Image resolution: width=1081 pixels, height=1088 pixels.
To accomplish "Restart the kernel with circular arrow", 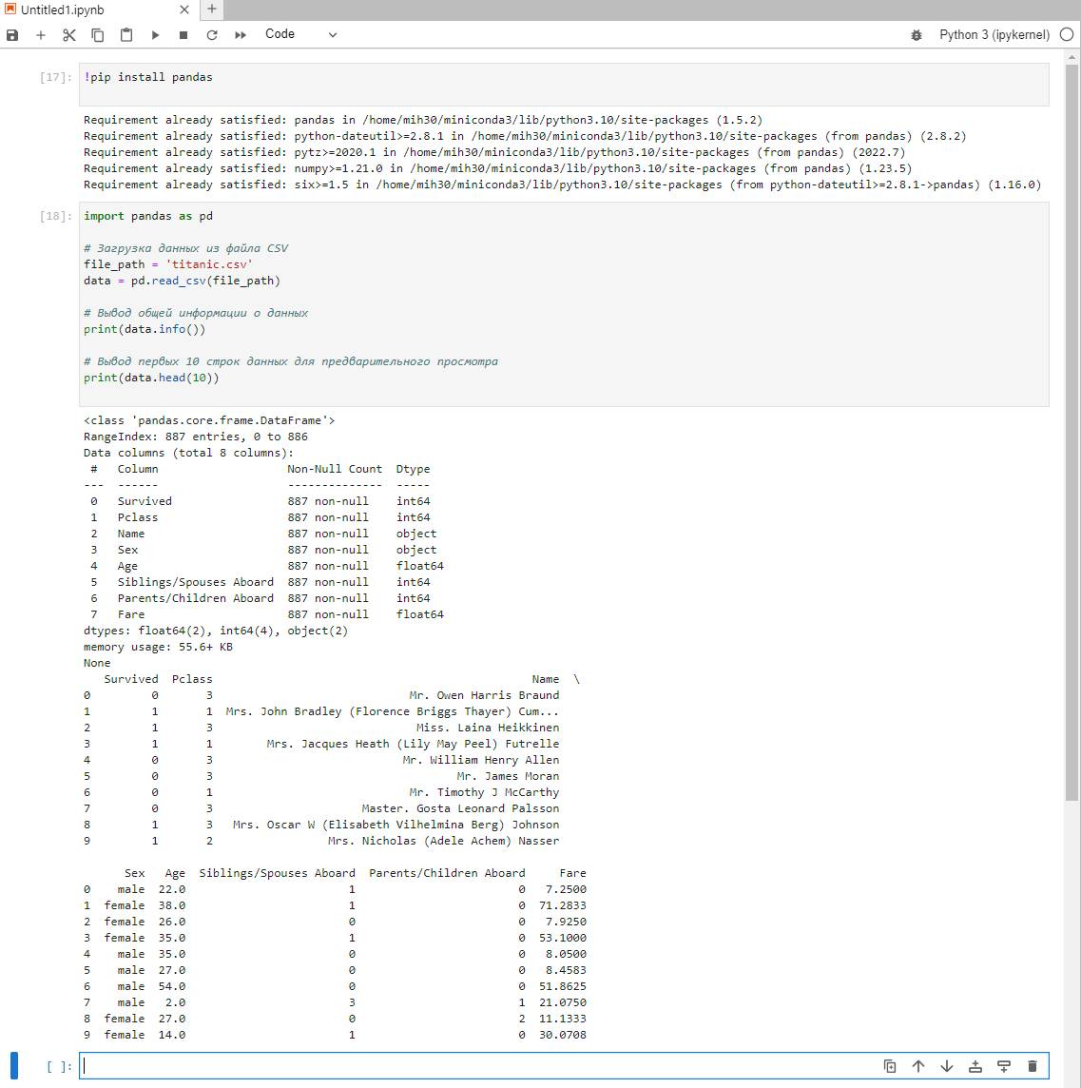I will click(212, 35).
